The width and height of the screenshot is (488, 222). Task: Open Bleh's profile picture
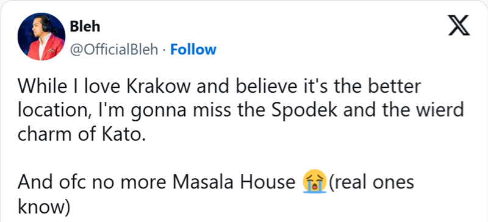tap(41, 37)
